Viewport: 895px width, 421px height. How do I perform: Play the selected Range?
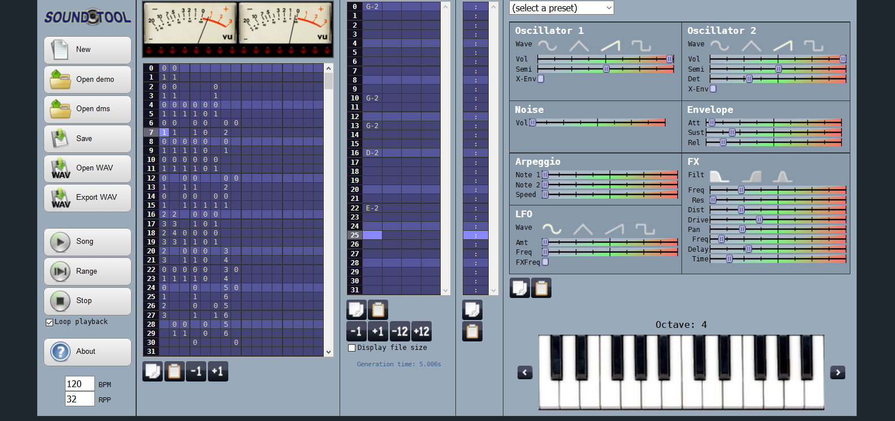[x=88, y=271]
